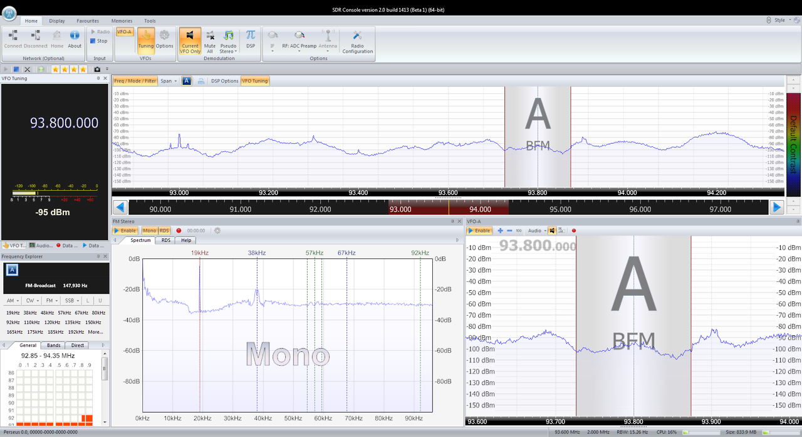Image resolution: width=802 pixels, height=437 pixels.
Task: Toggle VFO Tuning in spectrum toolbar
Action: point(255,81)
